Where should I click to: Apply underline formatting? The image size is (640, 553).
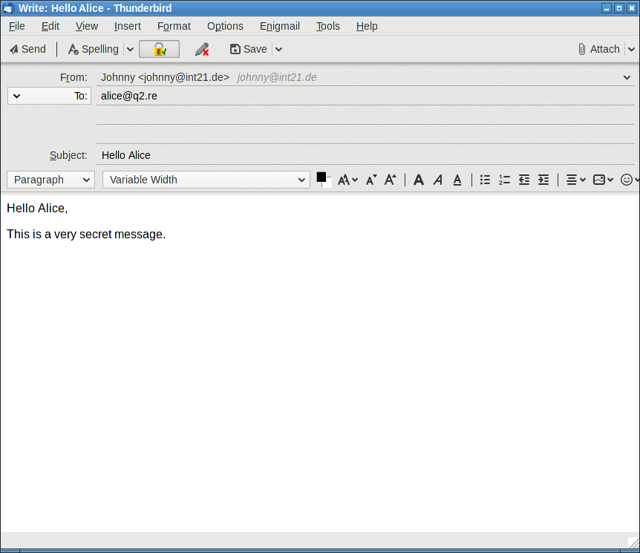point(457,180)
